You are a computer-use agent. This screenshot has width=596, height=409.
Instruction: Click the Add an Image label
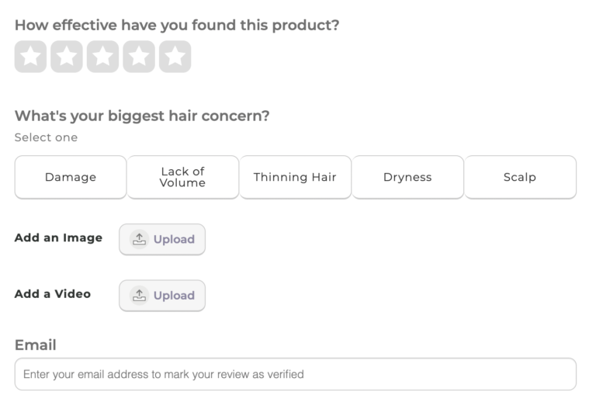[58, 238]
